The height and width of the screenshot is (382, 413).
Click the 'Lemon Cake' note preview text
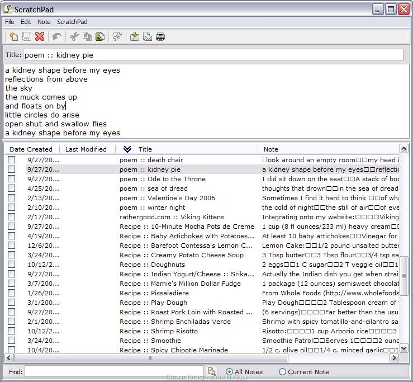(330, 245)
